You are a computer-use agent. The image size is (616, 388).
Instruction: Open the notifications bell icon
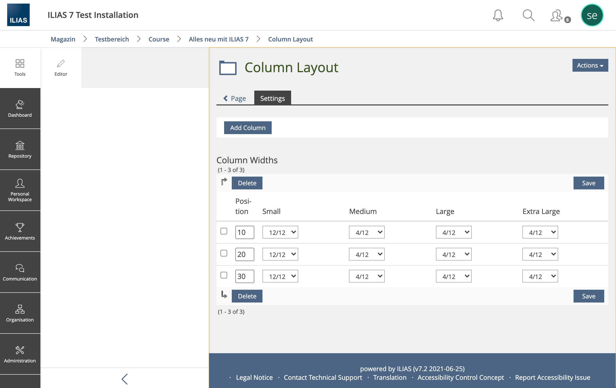click(x=498, y=15)
